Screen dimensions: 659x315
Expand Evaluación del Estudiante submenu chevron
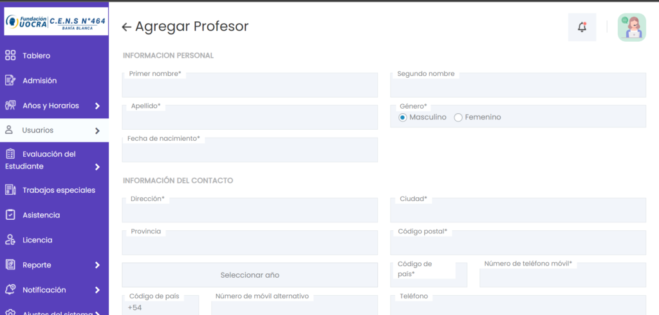(x=98, y=166)
